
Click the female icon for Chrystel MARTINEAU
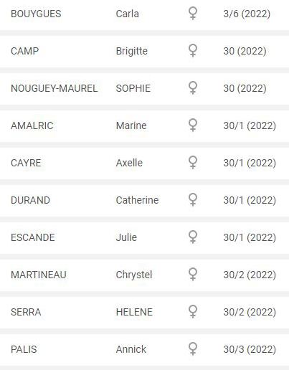coord(193,274)
